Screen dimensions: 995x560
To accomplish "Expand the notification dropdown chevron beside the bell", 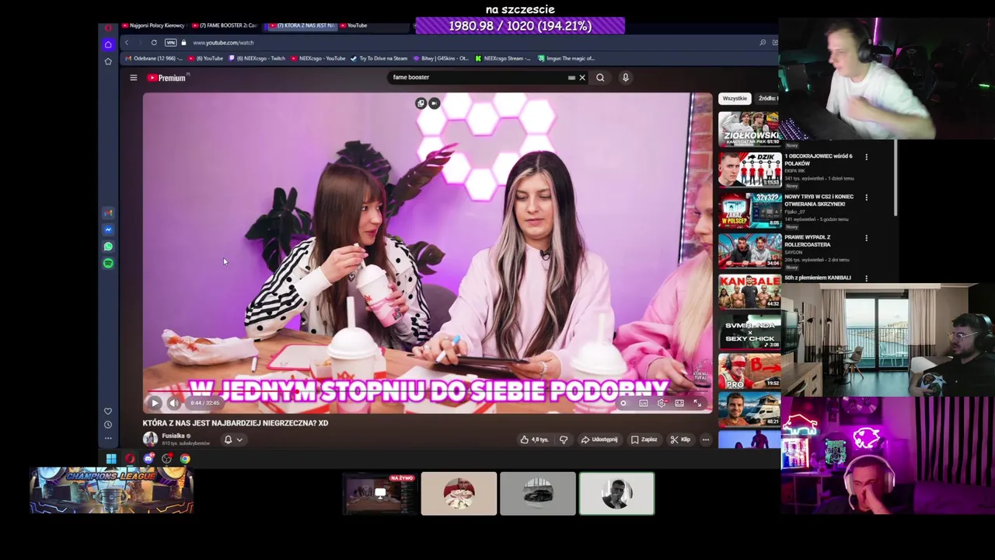I will click(x=239, y=439).
